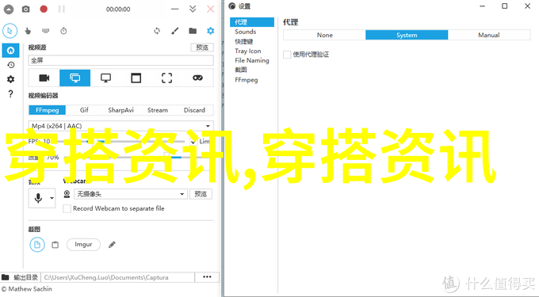Image resolution: width=539 pixels, height=297 pixels.
Task: Collapse the Captura window with the up-arrow icon
Action: pos(9,10)
